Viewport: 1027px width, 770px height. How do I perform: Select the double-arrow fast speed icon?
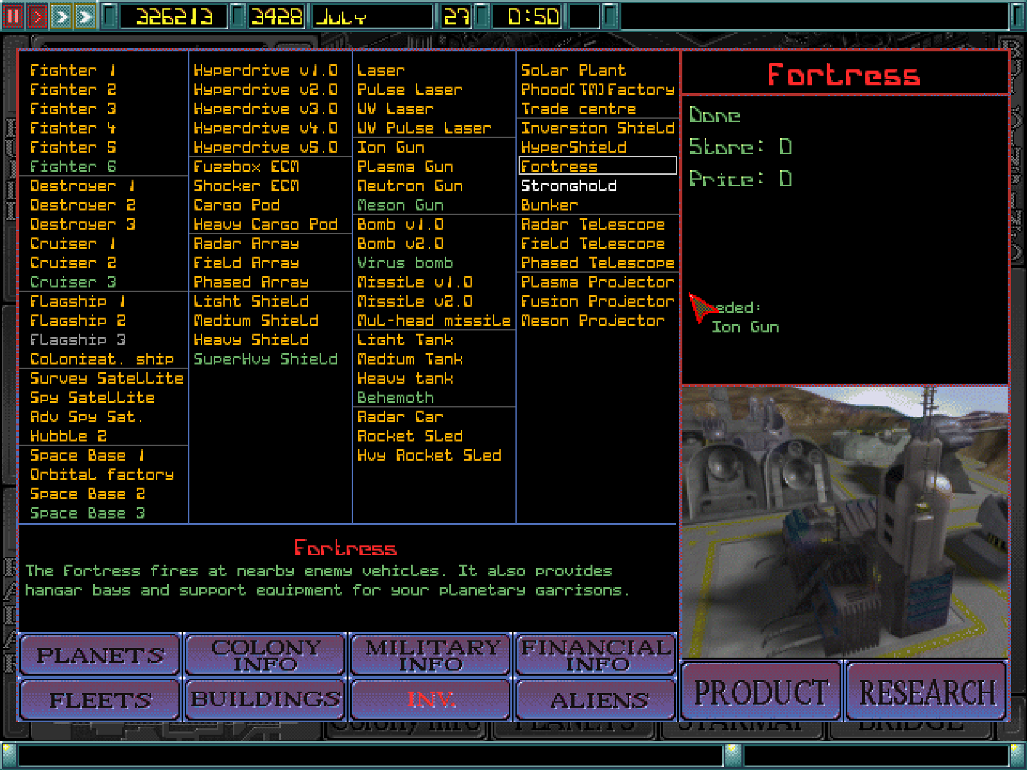[61, 16]
